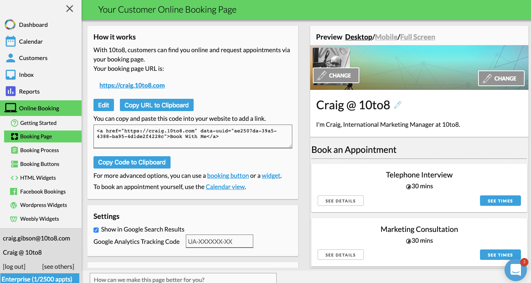Open Calendar via its sidebar icon
The image size is (531, 283).
[x=10, y=41]
